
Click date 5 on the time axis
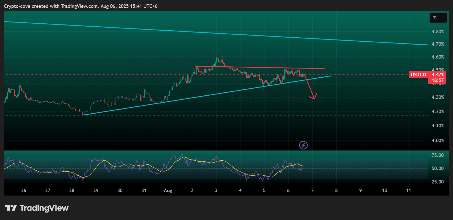click(264, 190)
